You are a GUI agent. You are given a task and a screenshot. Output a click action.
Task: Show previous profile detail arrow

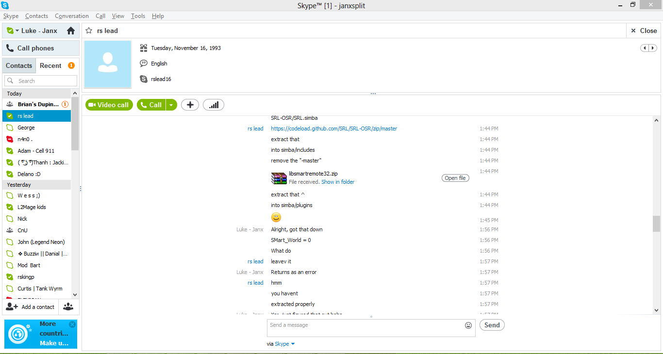[x=645, y=48]
